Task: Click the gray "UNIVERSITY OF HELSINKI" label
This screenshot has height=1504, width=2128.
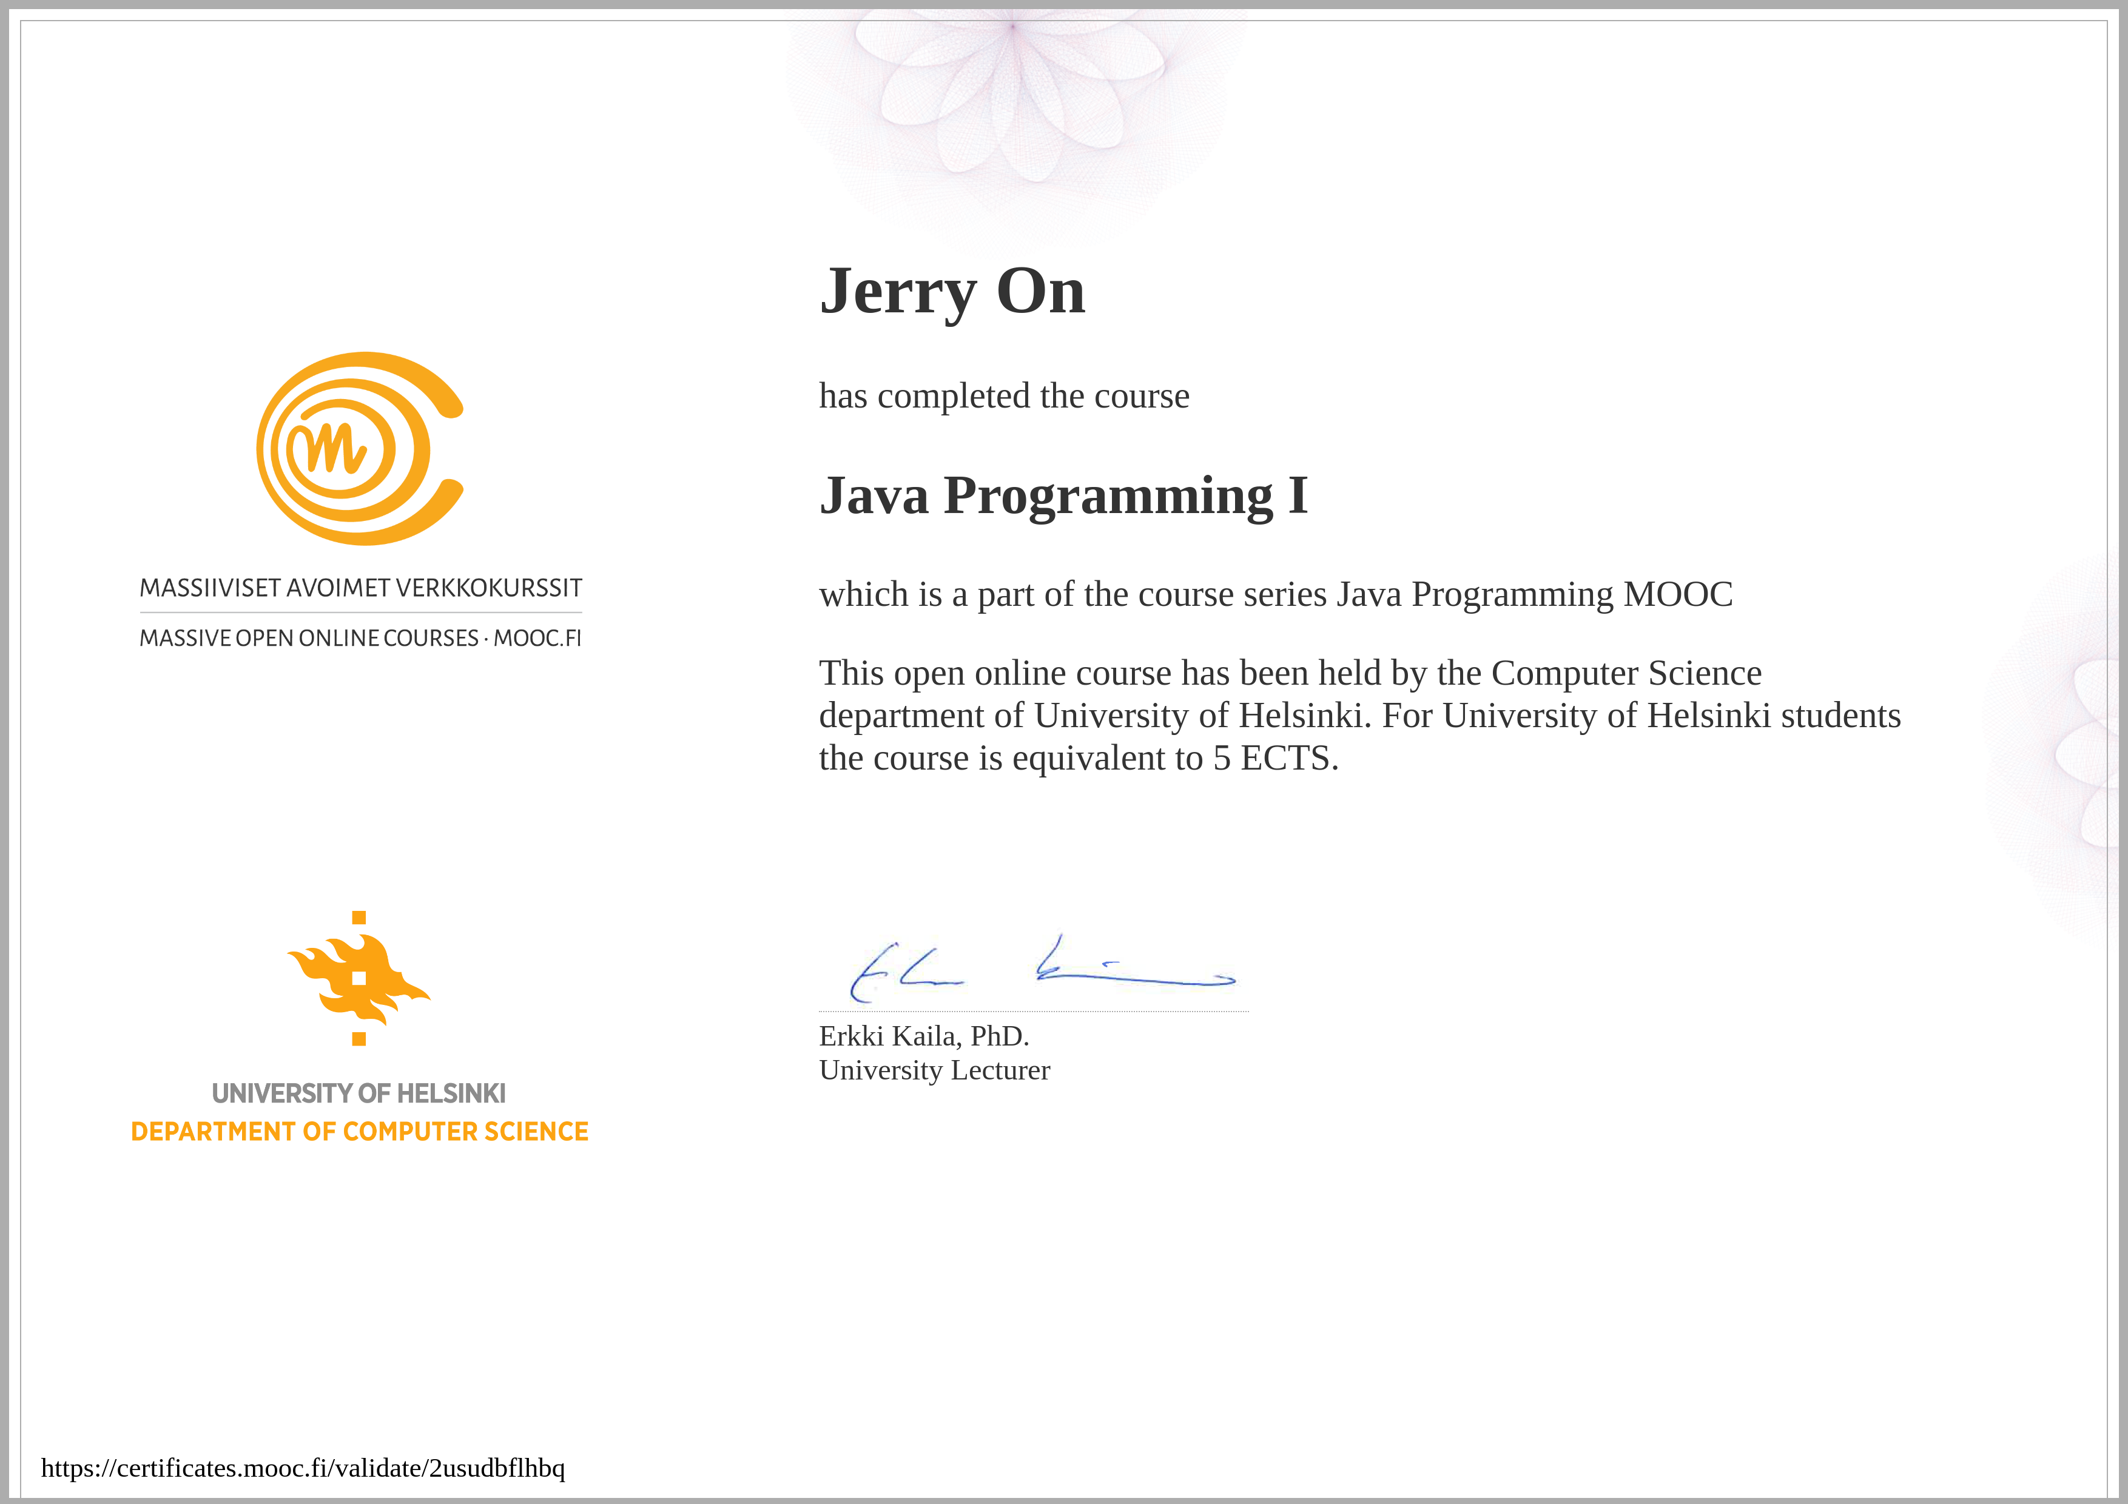Action: click(359, 1093)
